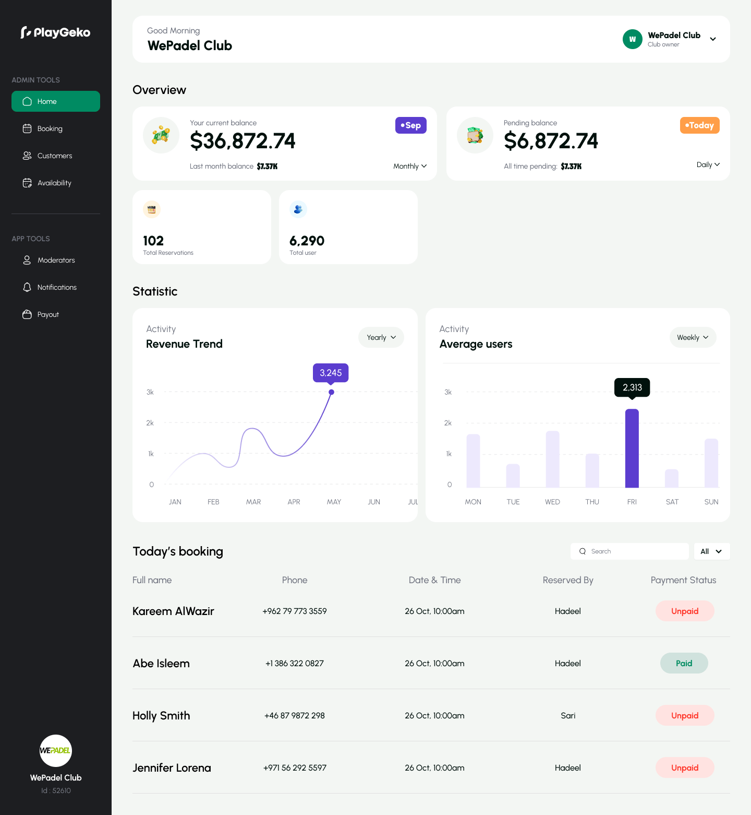Click the name Kareem AlWazir

click(x=173, y=611)
